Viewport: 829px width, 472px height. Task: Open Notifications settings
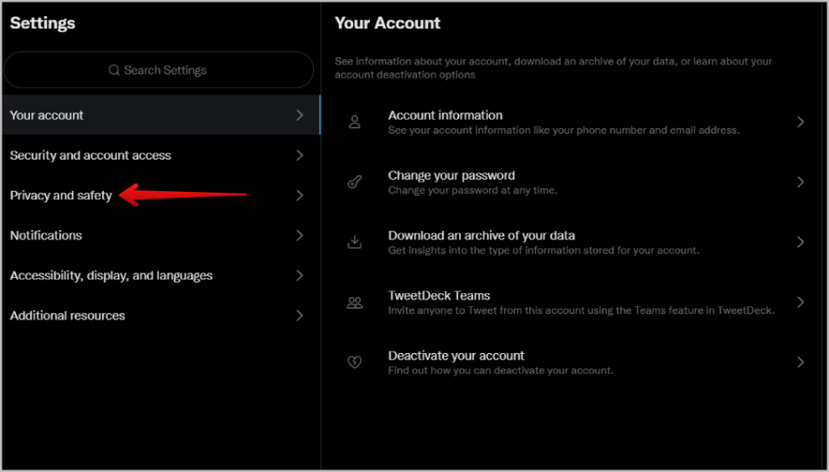click(161, 236)
